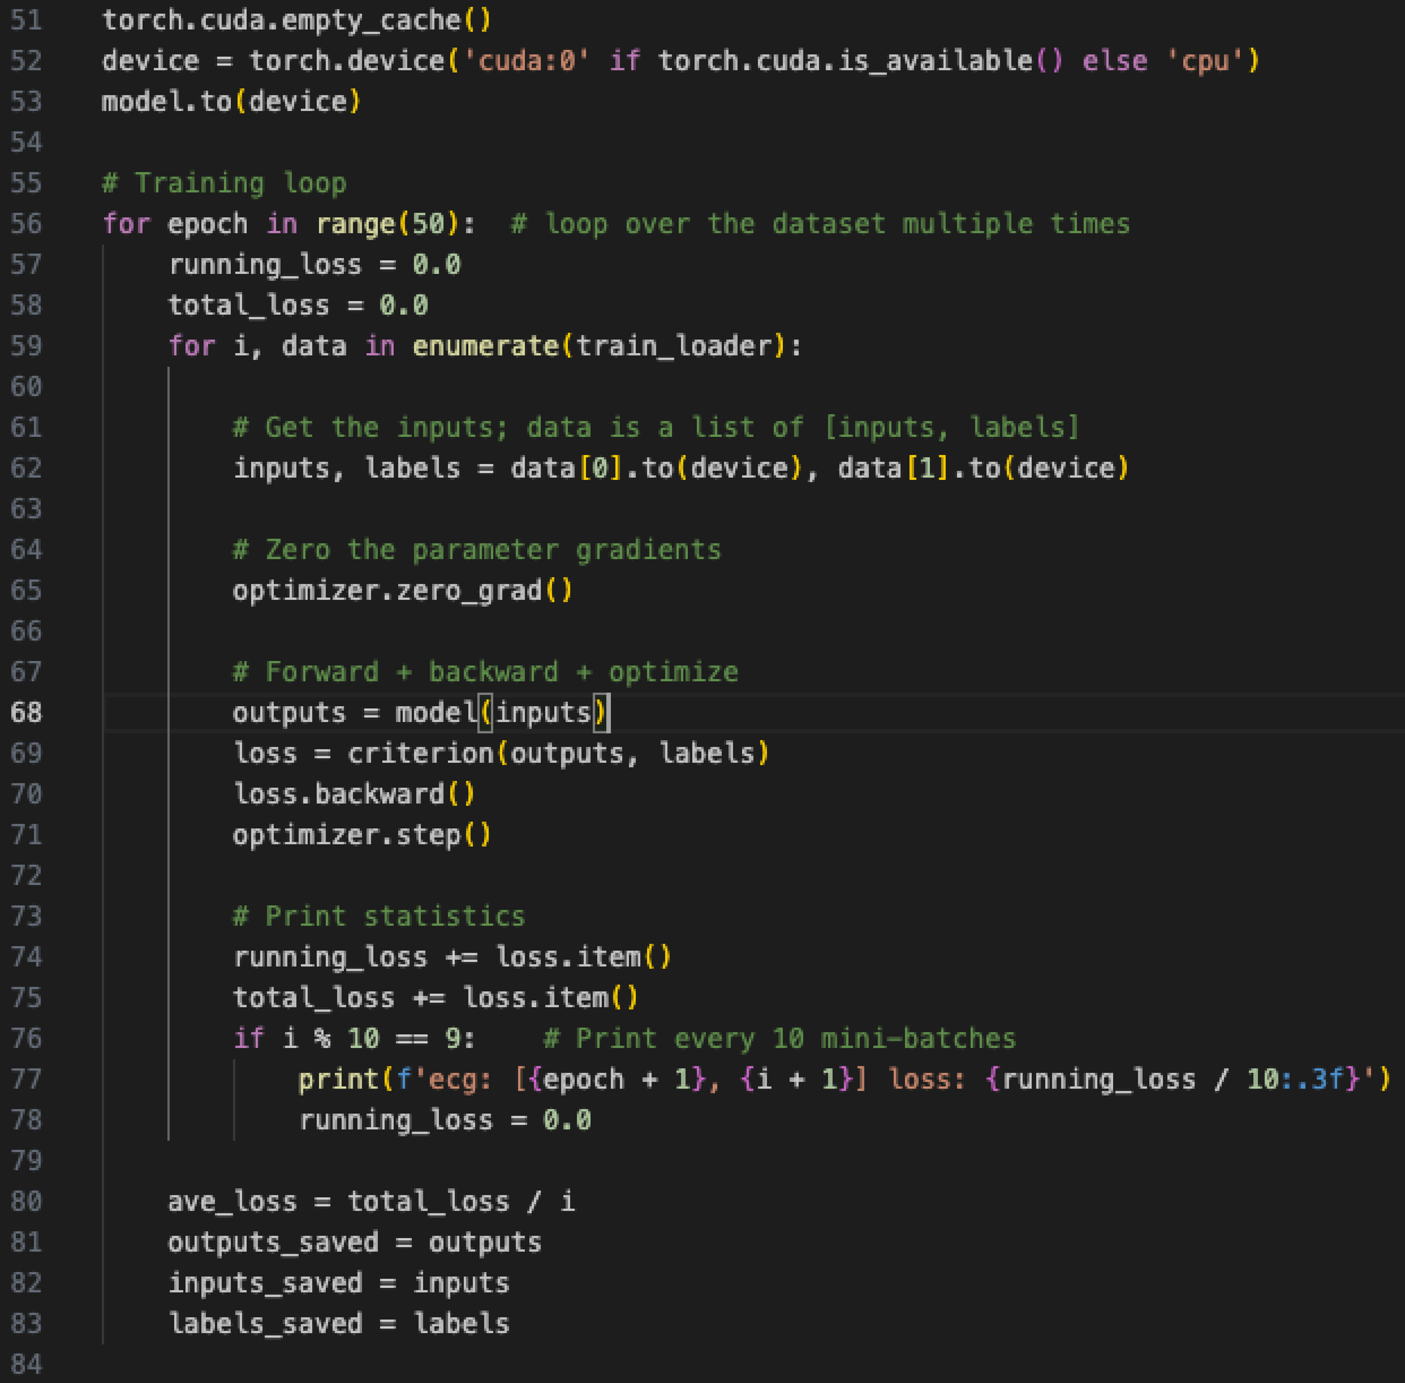The height and width of the screenshot is (1383, 1405).
Task: Click line number 84 in gutter
Action: (x=26, y=1364)
